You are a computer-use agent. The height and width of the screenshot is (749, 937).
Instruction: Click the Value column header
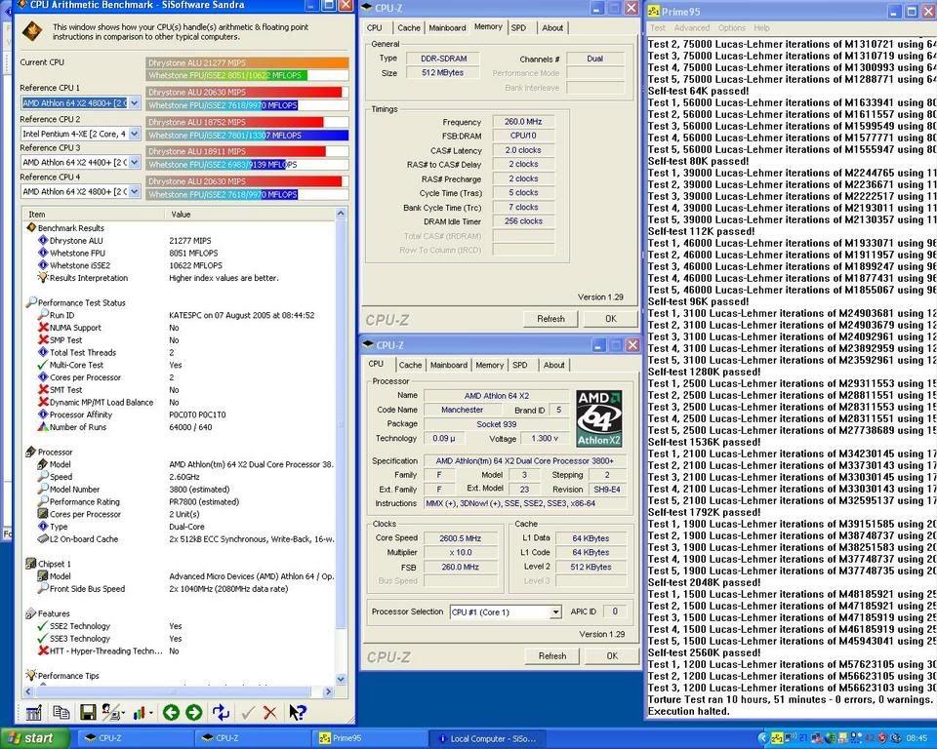[x=249, y=214]
